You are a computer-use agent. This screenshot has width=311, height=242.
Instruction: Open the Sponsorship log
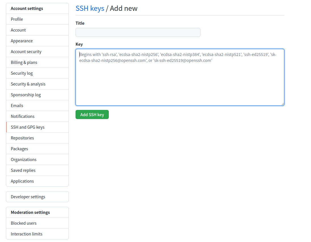pos(37,95)
